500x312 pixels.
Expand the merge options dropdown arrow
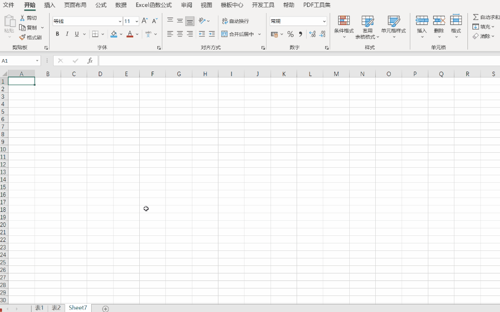click(x=259, y=34)
